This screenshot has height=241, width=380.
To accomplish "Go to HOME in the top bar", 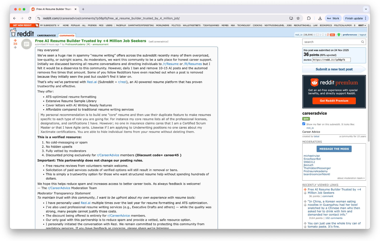I will point(66,25).
